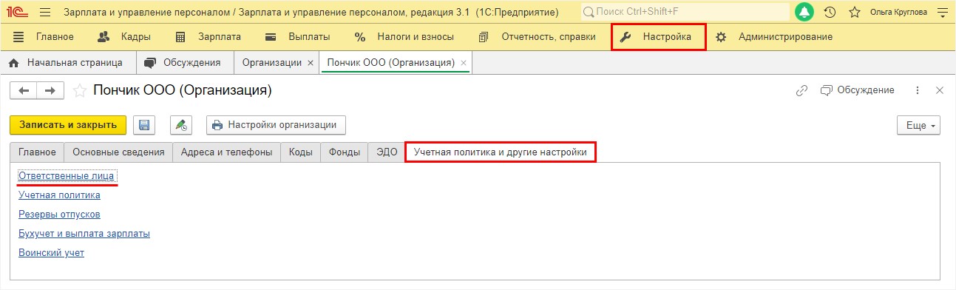Click Записать и закрыть button
This screenshot has height=290, width=956.
pos(68,125)
